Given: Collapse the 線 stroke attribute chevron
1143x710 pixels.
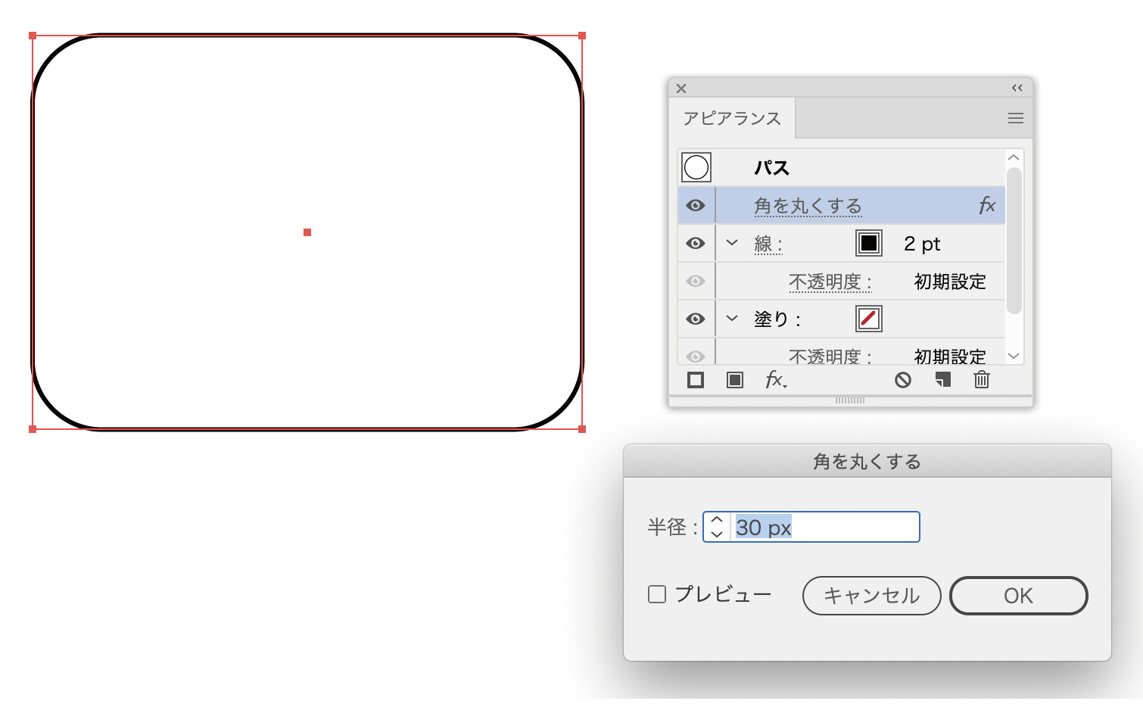Looking at the screenshot, I should 732,243.
